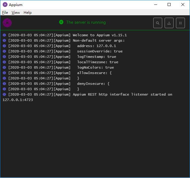Click '127.0.0.1:4723' wrapped log text

point(18,100)
